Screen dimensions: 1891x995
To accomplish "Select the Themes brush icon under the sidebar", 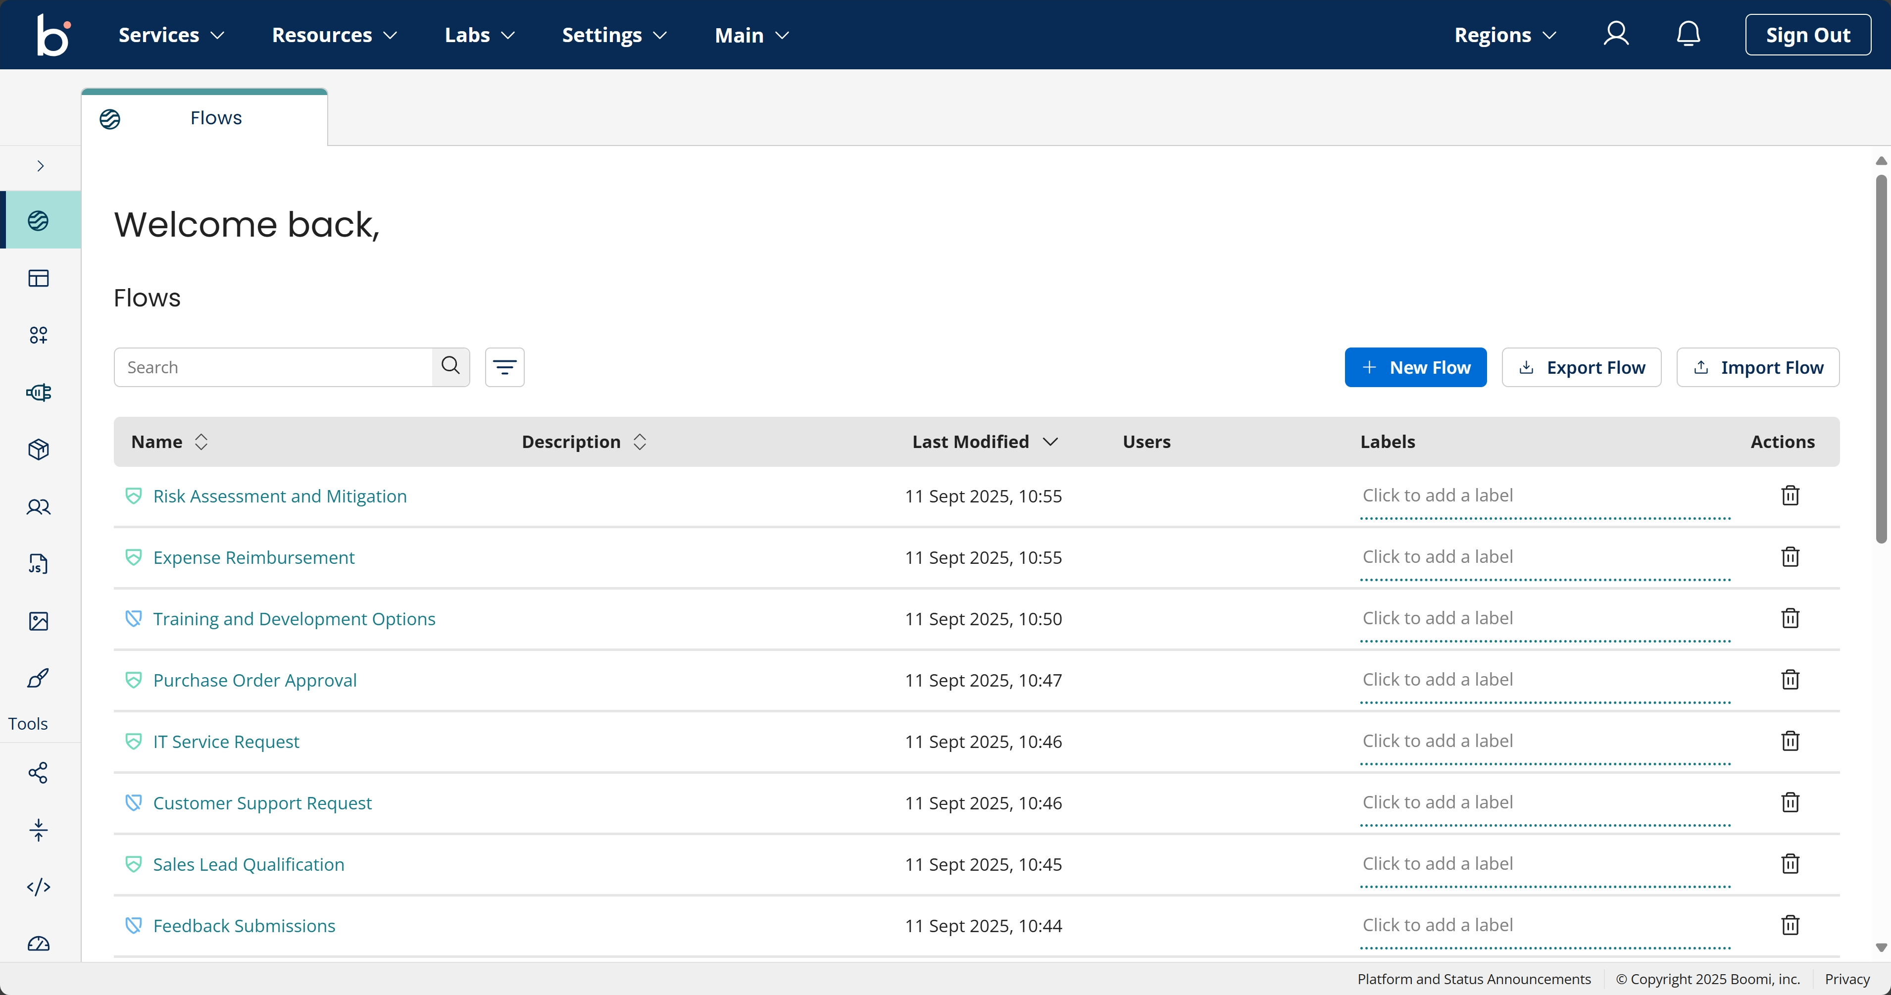I will (x=39, y=679).
